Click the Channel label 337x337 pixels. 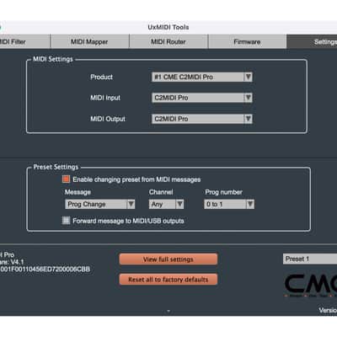coord(161,192)
